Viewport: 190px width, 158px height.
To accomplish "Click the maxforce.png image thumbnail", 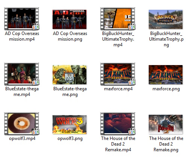I will tap(166, 74).
